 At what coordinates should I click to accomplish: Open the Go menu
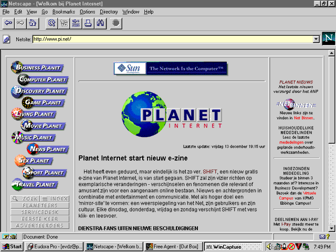coord(45,12)
